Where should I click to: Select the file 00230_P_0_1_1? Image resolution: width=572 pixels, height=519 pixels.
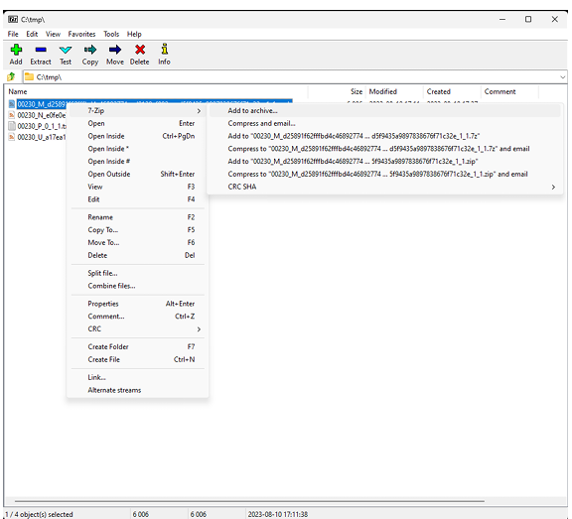click(x=42, y=126)
